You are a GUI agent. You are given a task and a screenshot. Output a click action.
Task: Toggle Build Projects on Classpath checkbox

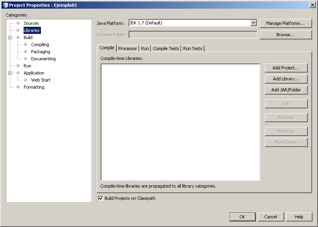point(101,198)
